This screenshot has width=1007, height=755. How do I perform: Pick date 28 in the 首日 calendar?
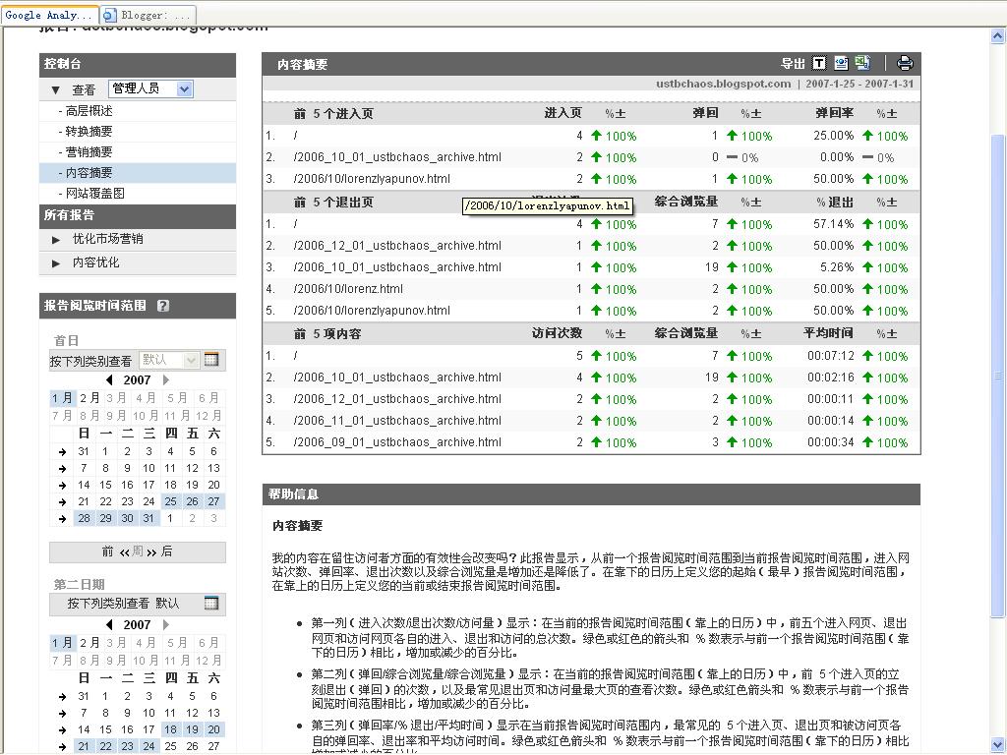point(85,519)
